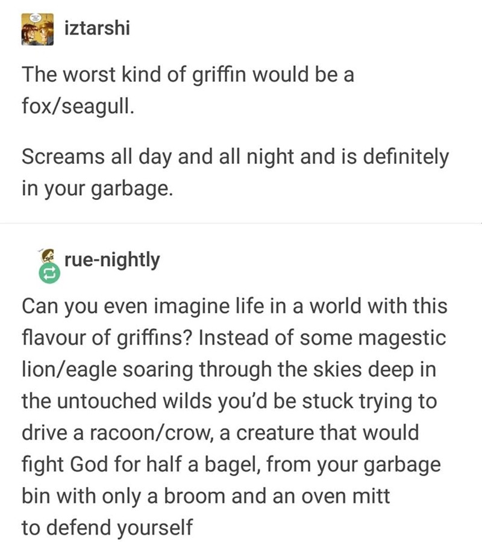Click the phrase 'oven mitt'

click(x=345, y=496)
